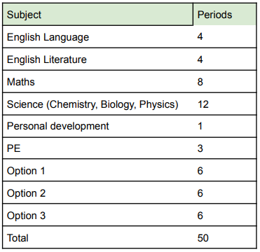Click the Option 3 cell
260x252 pixels.
[x=98, y=215]
